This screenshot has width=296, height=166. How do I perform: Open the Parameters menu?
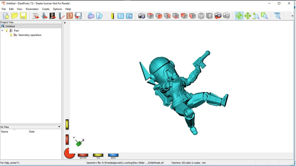[32, 9]
